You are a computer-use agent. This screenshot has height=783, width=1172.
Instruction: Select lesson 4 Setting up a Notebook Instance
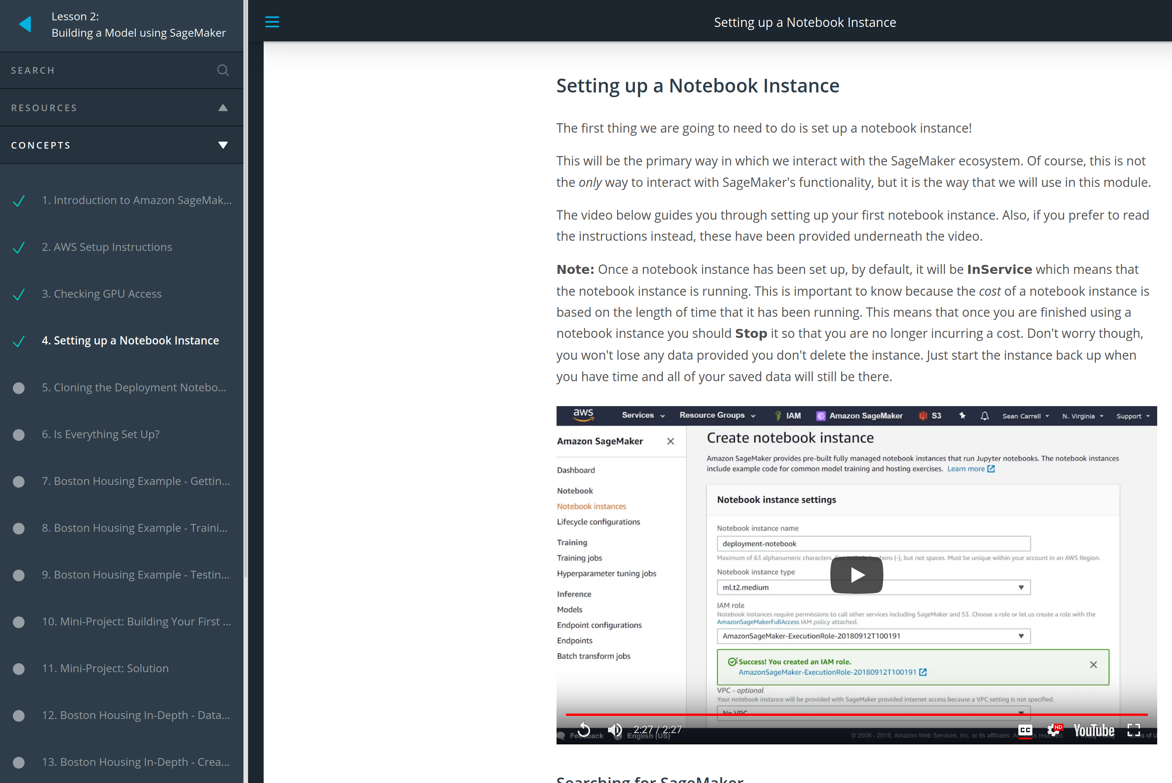click(130, 341)
